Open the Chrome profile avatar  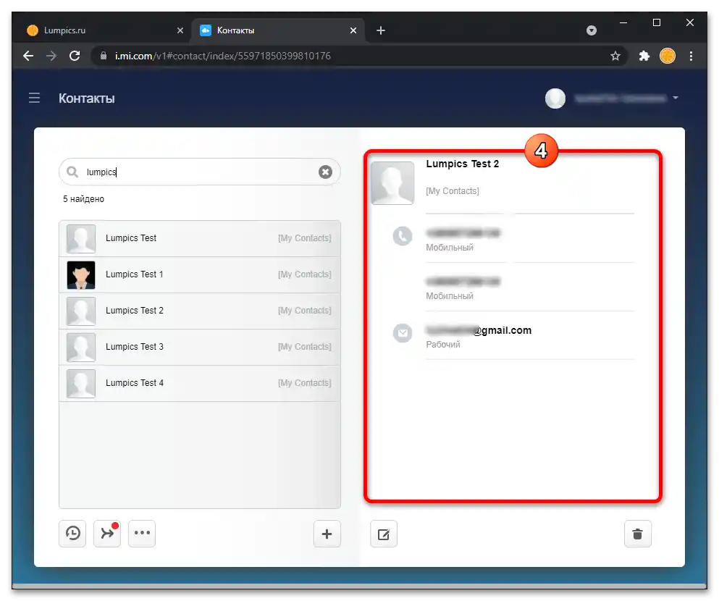coord(668,56)
